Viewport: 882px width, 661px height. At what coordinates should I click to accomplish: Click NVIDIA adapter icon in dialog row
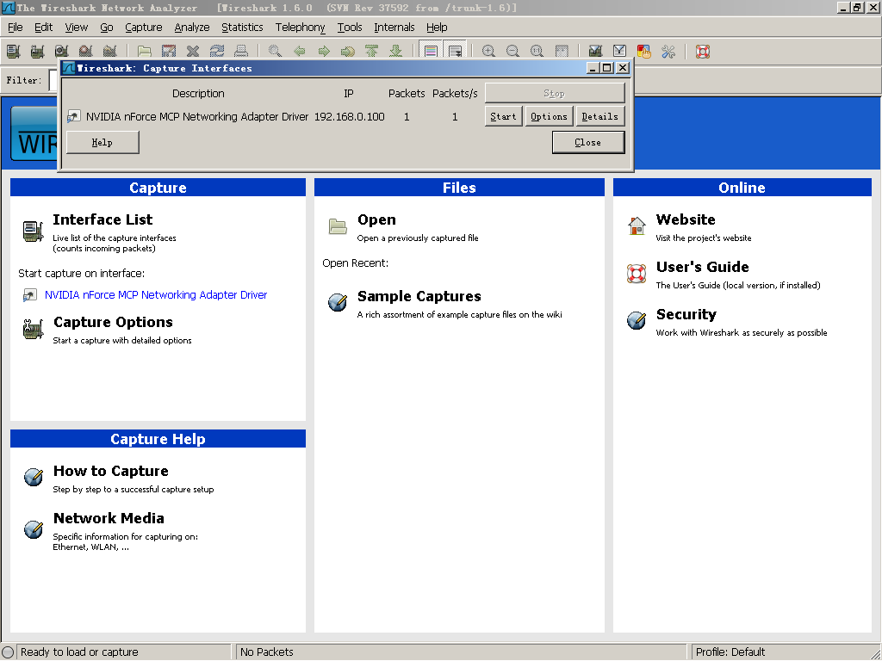click(74, 116)
